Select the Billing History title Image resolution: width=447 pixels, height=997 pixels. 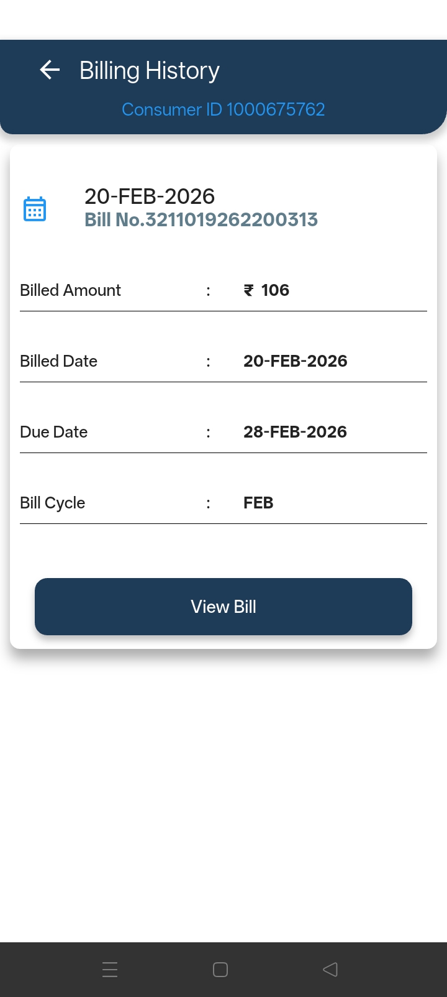tap(150, 71)
